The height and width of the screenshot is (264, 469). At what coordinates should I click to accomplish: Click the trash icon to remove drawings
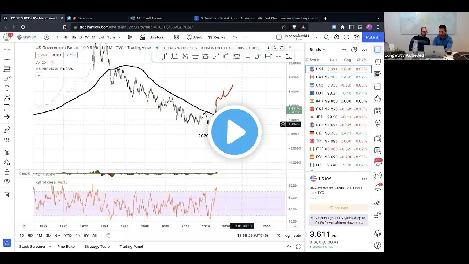click(7, 194)
